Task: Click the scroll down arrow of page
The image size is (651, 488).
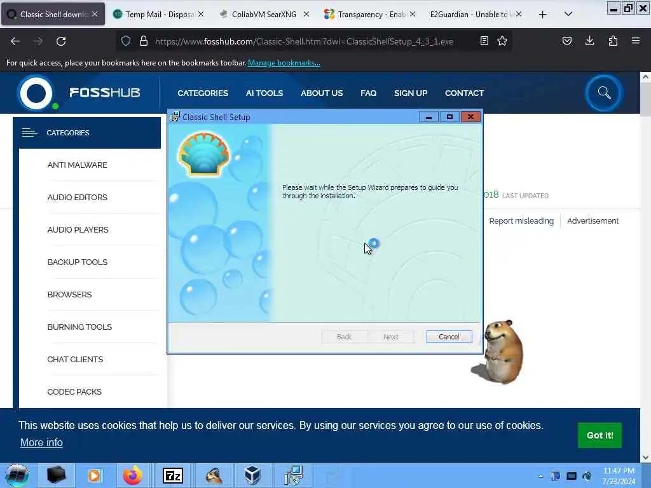Action: tap(645, 457)
